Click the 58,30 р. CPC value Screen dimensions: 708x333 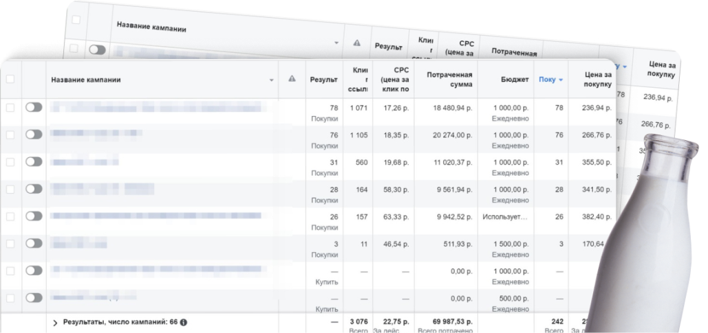[395, 190]
